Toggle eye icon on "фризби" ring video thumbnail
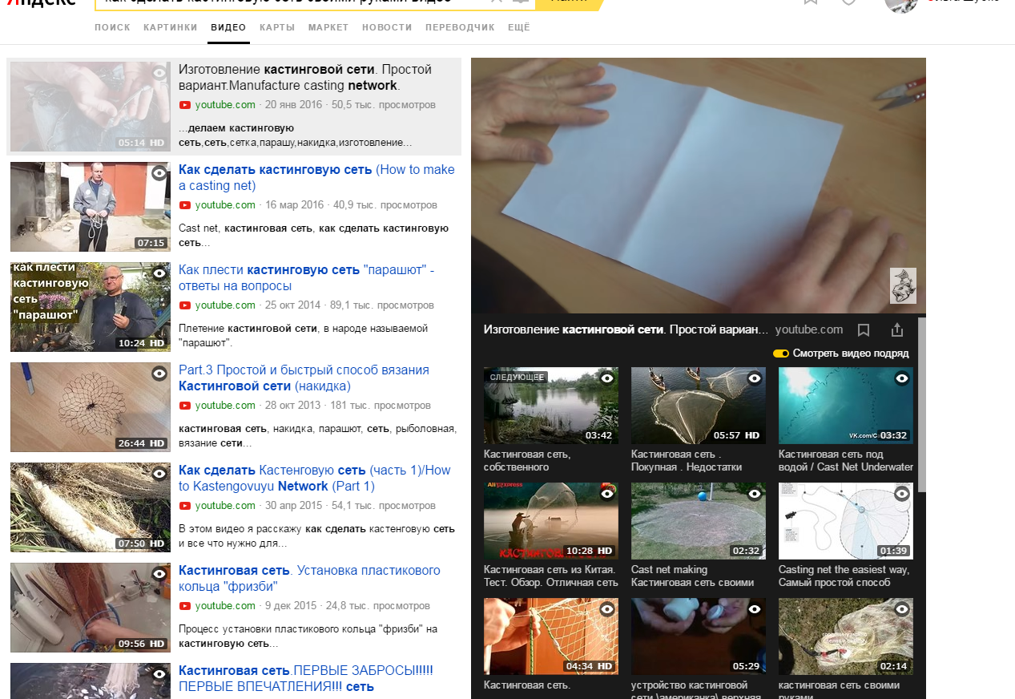This screenshot has width=1015, height=699. point(159,574)
